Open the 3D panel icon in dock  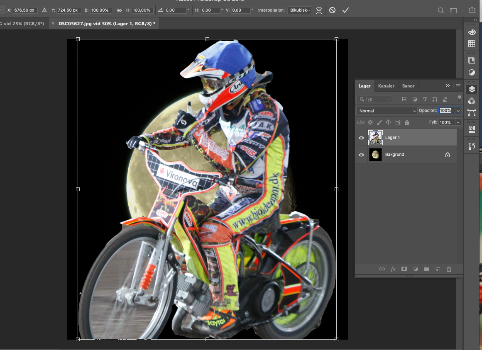tap(472, 129)
